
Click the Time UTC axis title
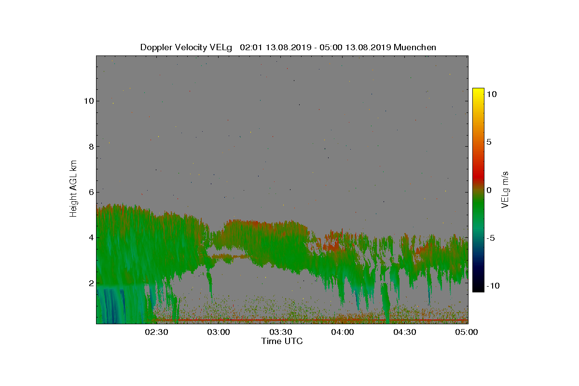[282, 341]
